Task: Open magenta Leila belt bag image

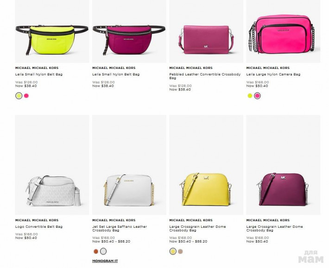Action: (129, 31)
